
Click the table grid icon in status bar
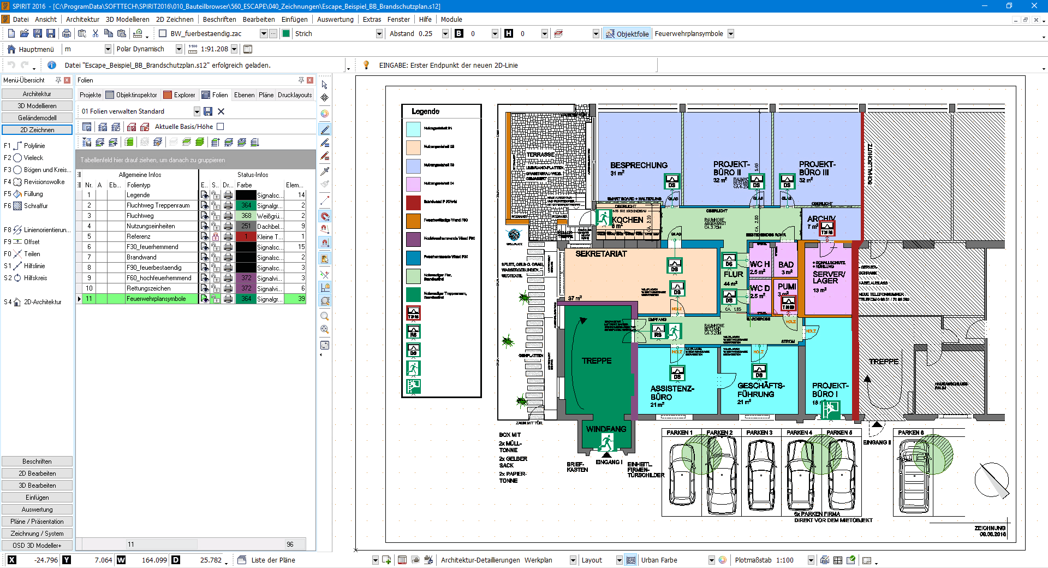[838, 560]
